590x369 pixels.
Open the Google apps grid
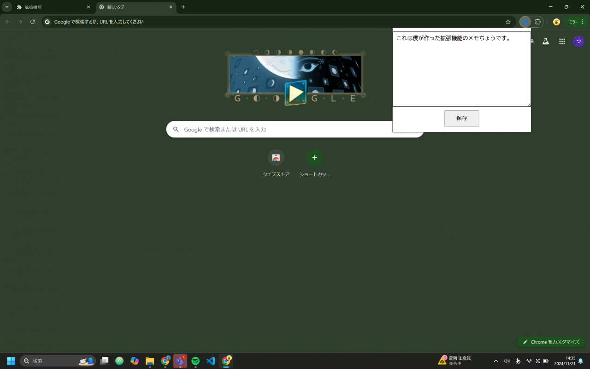click(x=562, y=41)
